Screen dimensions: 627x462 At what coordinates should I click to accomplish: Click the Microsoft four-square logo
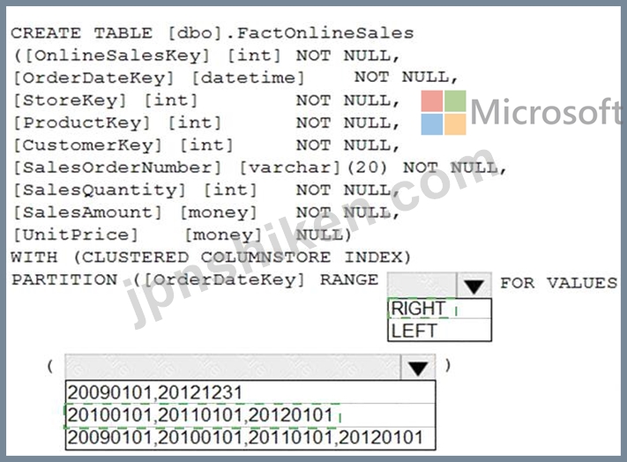444,113
